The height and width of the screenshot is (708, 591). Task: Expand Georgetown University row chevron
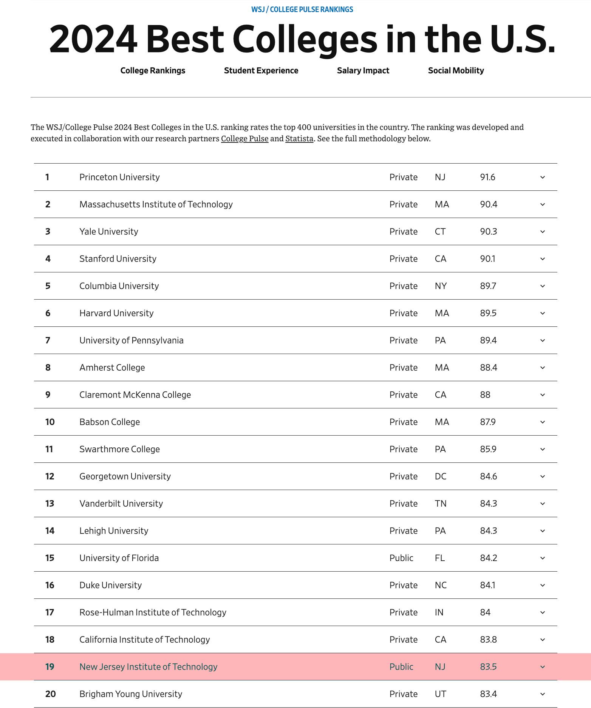542,476
